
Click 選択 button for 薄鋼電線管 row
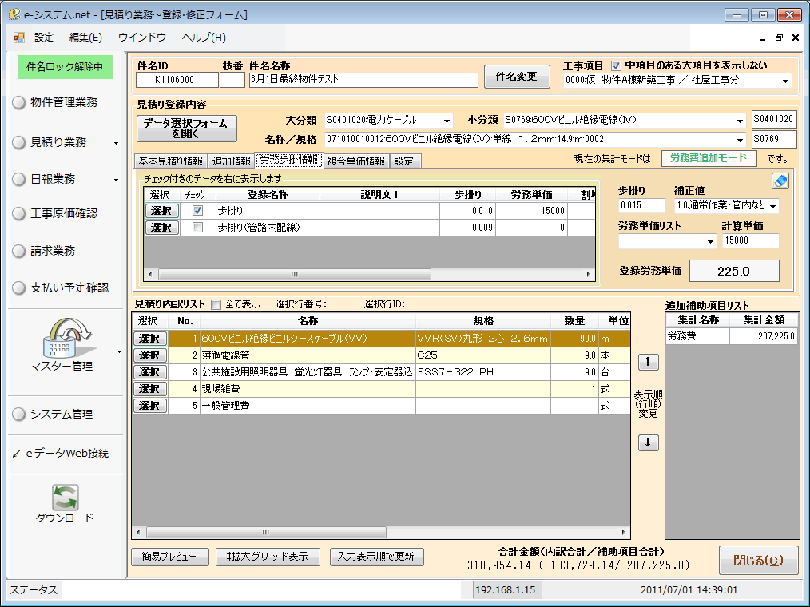coord(150,355)
